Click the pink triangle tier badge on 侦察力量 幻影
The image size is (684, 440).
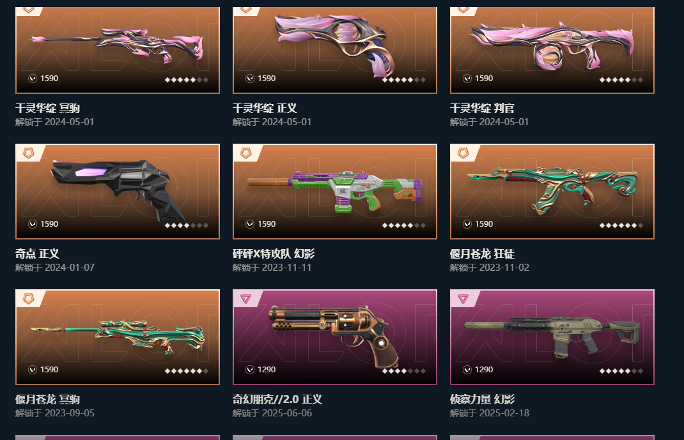click(x=463, y=298)
